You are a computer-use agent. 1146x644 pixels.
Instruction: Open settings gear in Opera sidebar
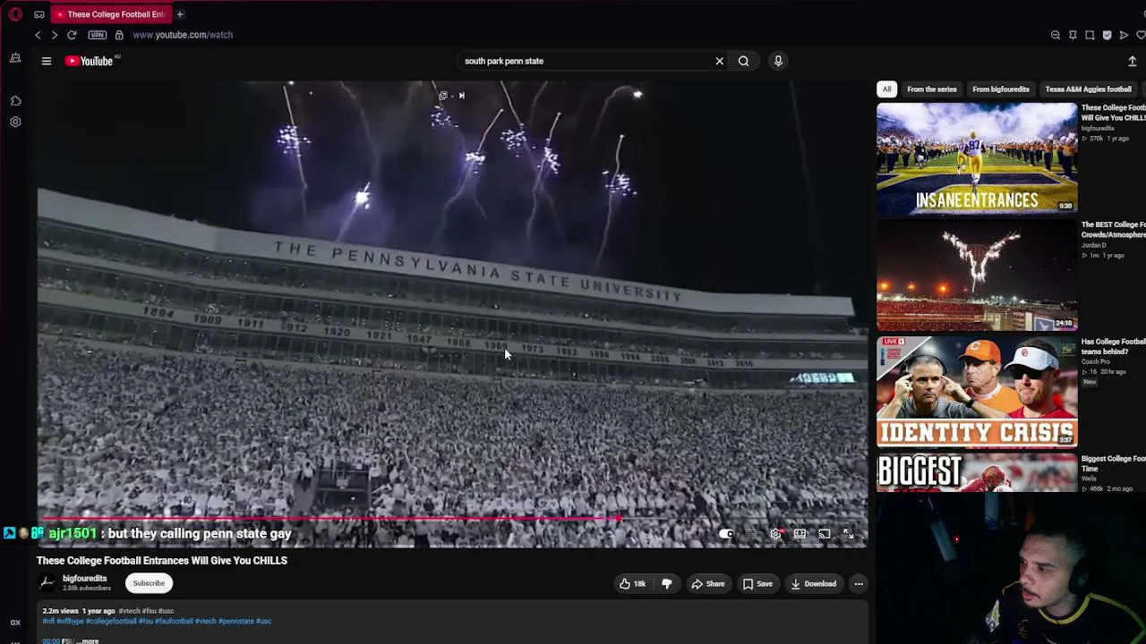pos(15,122)
